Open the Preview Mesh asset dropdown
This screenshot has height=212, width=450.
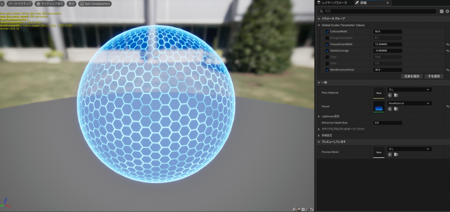click(409, 149)
